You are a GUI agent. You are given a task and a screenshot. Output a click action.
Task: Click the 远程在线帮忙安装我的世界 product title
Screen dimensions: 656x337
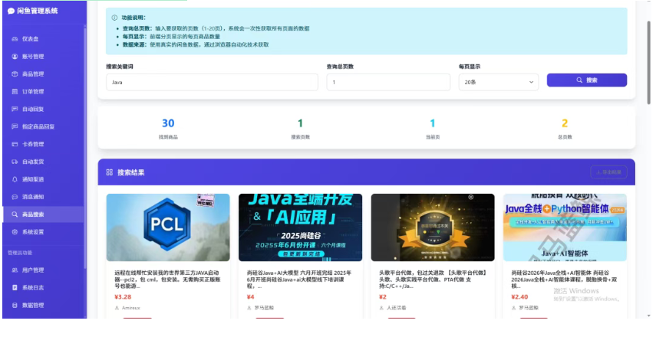click(x=167, y=280)
